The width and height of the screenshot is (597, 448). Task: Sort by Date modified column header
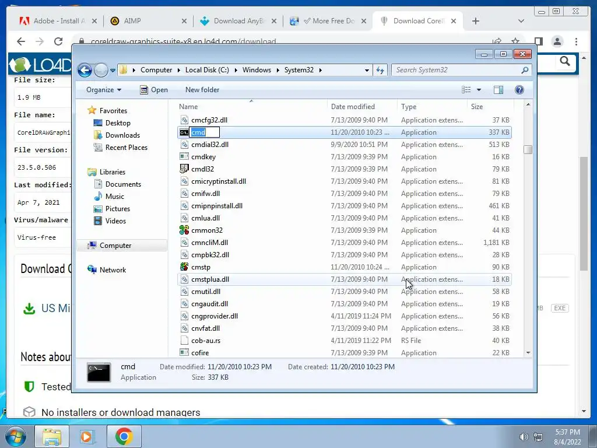tap(362, 107)
